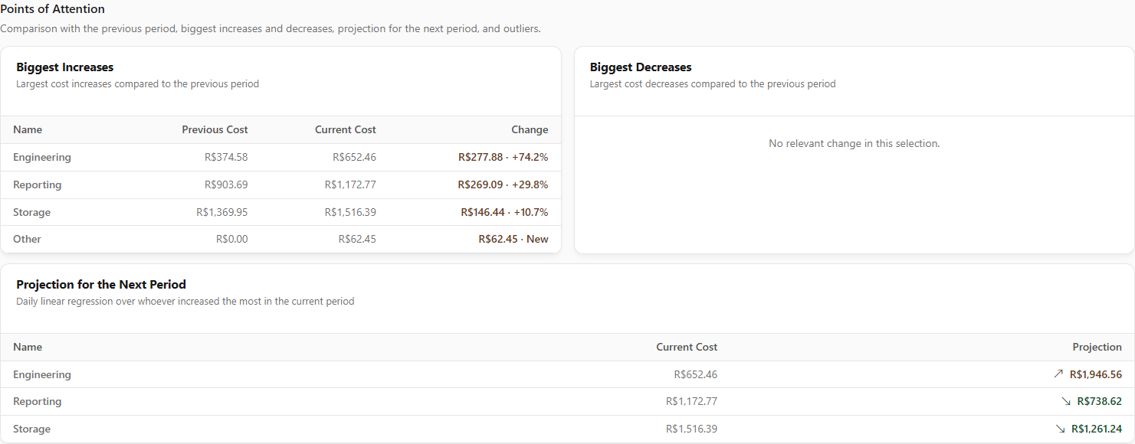This screenshot has height=444, width=1135.
Task: Click previous cost value R$903.69
Action: (226, 184)
